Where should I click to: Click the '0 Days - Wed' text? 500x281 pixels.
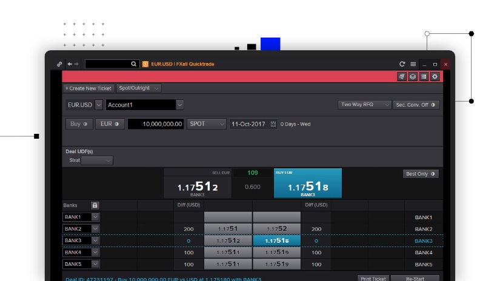point(295,124)
